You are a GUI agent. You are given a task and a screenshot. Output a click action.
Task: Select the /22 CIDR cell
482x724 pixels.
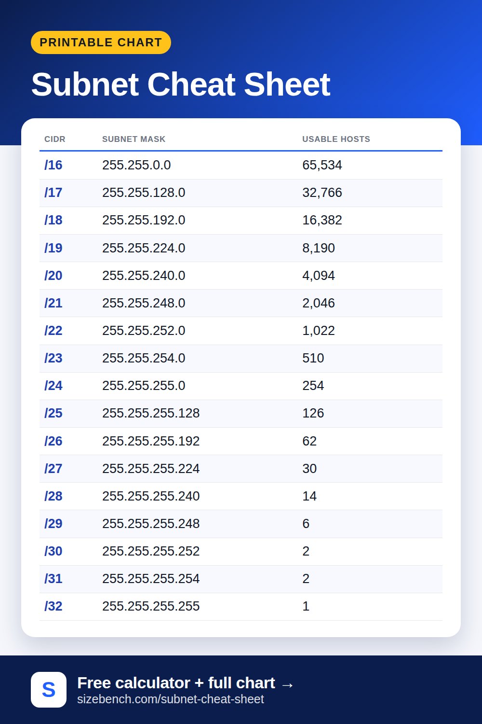54,331
